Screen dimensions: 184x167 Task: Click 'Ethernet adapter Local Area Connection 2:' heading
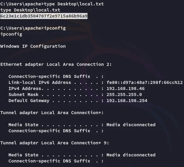[56, 64]
